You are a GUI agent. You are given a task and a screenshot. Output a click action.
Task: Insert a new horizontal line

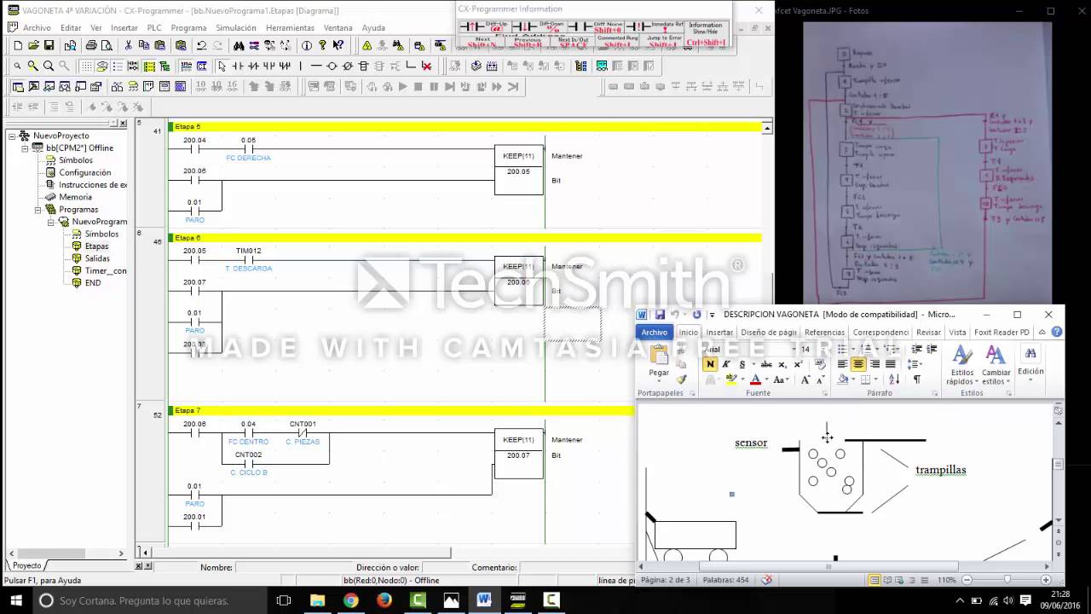315,66
